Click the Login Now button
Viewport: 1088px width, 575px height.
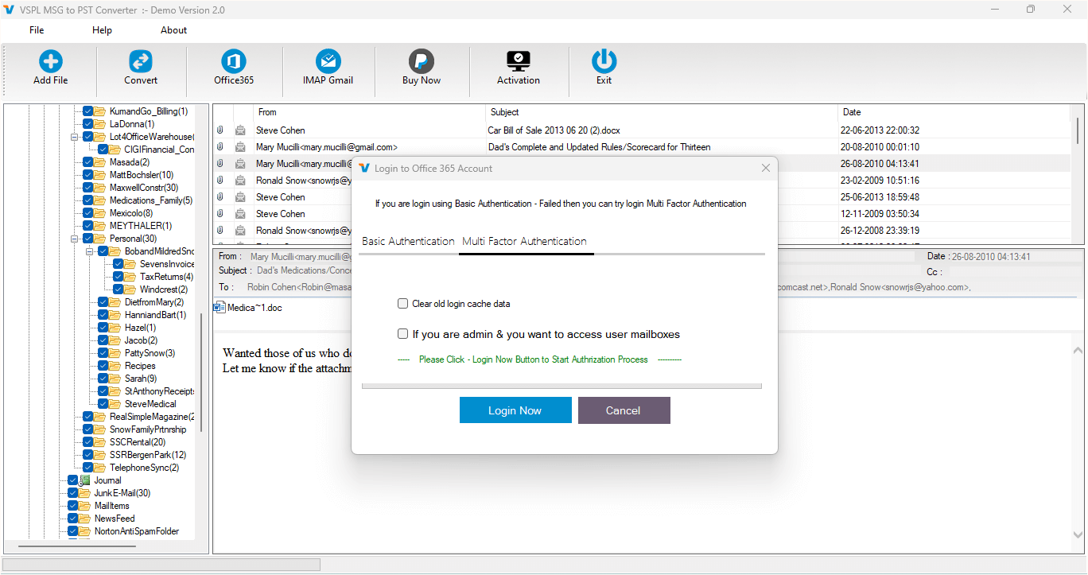(x=515, y=410)
